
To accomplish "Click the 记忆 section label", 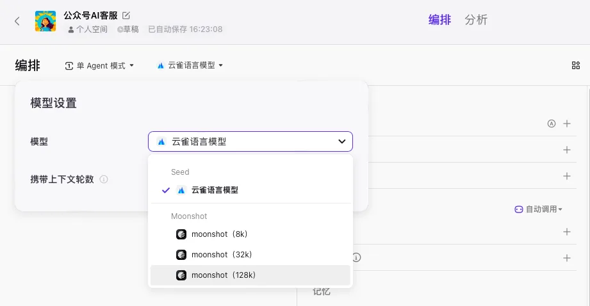I will pyautogui.click(x=322, y=292).
